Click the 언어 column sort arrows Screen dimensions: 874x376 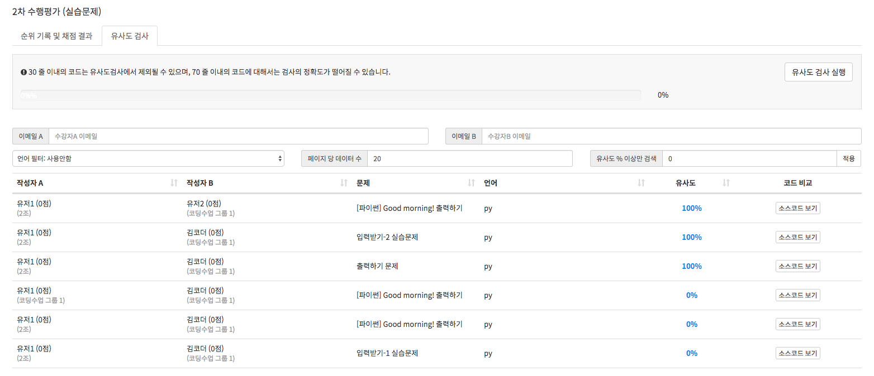point(641,183)
